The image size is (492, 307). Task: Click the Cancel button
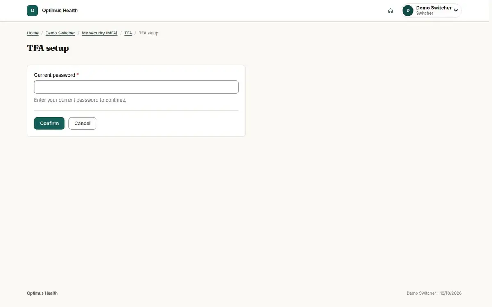click(x=82, y=124)
